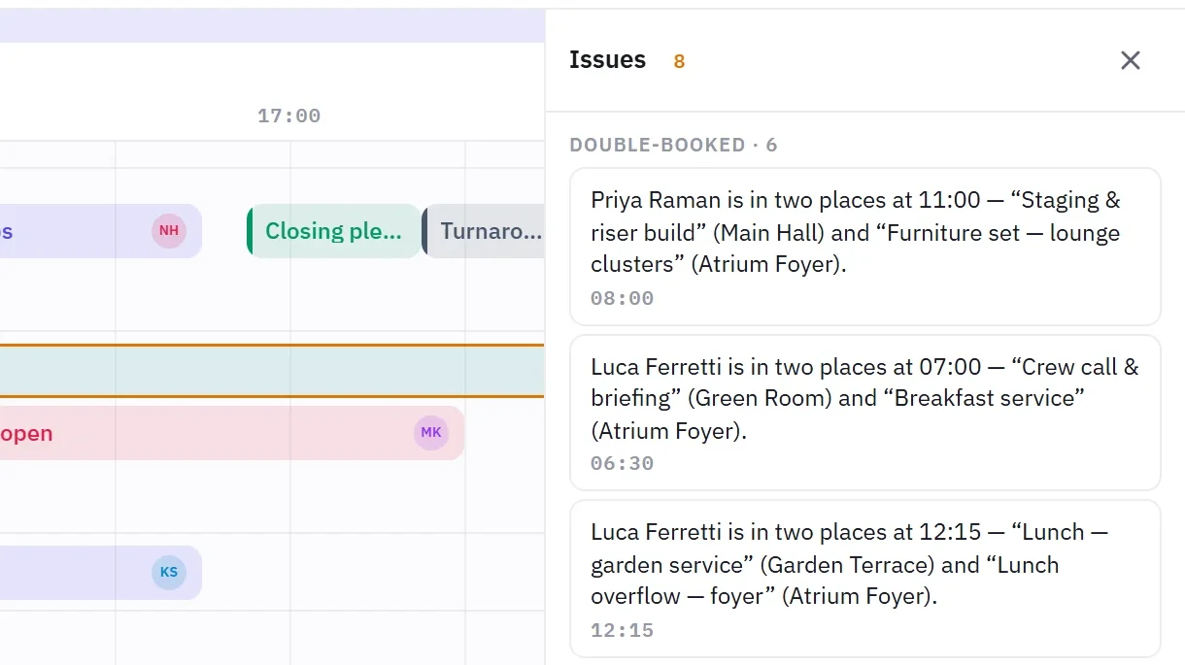The width and height of the screenshot is (1185, 665).
Task: Click the "08:00" timestamp in Priya's issue
Action: pos(623,298)
